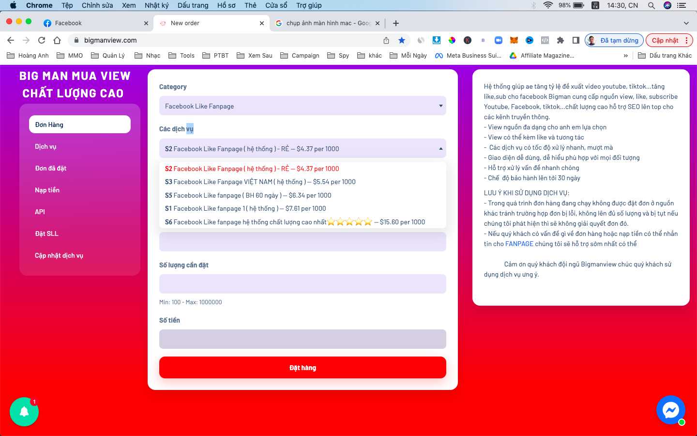Image resolution: width=697 pixels, height=436 pixels.
Task: Open the blue paper-plane extension
Action: [x=530, y=40]
